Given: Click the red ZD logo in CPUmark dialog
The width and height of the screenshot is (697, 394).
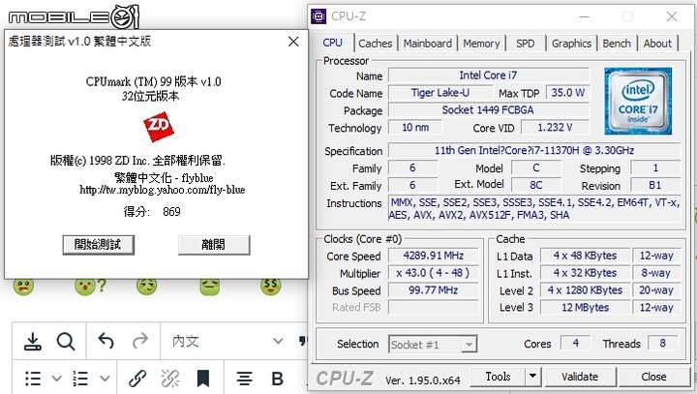Looking at the screenshot, I should click(x=158, y=126).
